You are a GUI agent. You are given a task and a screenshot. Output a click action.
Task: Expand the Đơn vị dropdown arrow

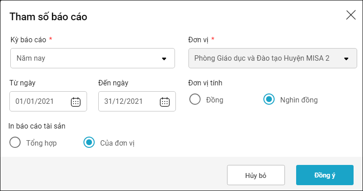tap(346, 58)
